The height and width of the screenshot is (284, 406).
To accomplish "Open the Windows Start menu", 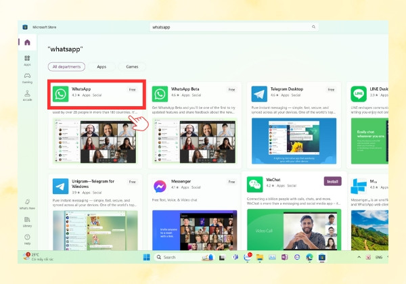I will click(x=147, y=257).
